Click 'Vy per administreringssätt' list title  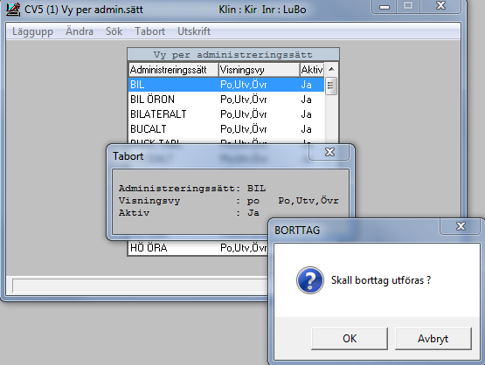233,55
